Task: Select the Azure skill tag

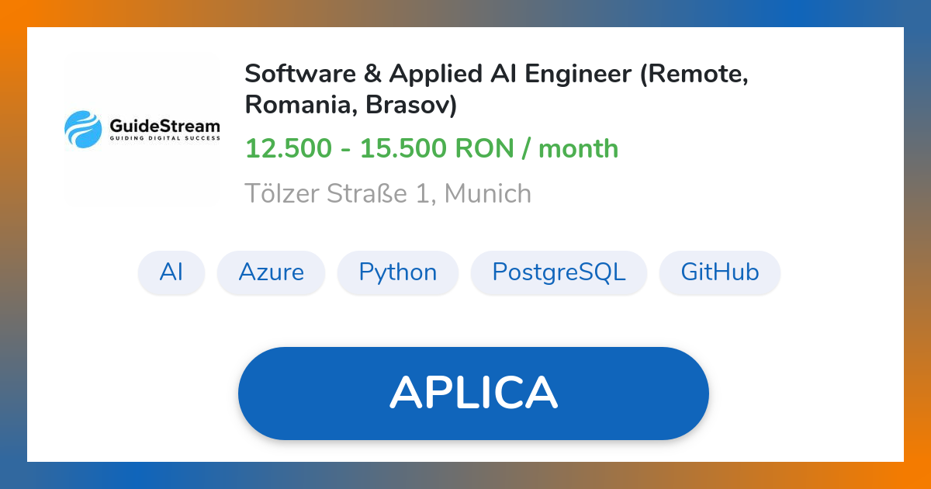Action: 272,272
